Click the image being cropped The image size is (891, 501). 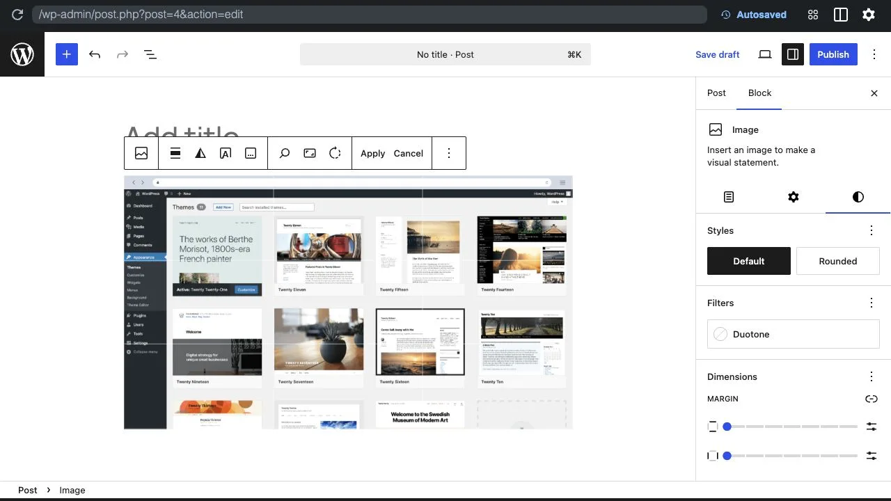tap(348, 303)
